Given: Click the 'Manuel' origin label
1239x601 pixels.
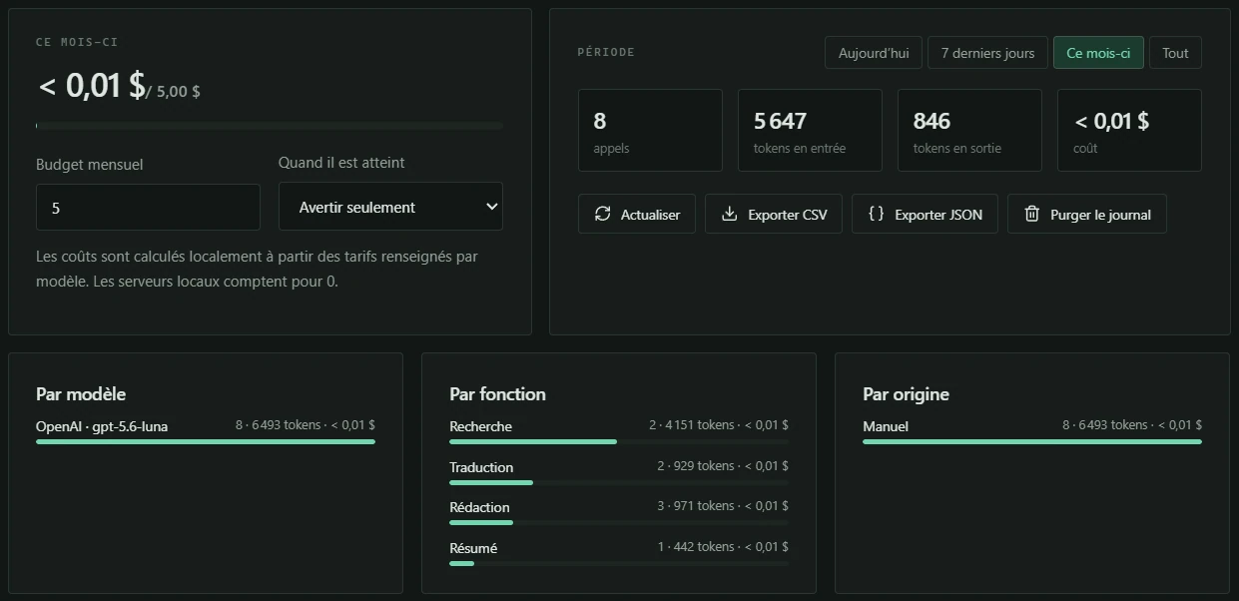Looking at the screenshot, I should 886,426.
